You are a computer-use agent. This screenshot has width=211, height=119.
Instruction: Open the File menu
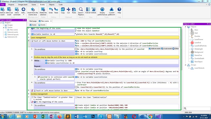coord(3,5)
